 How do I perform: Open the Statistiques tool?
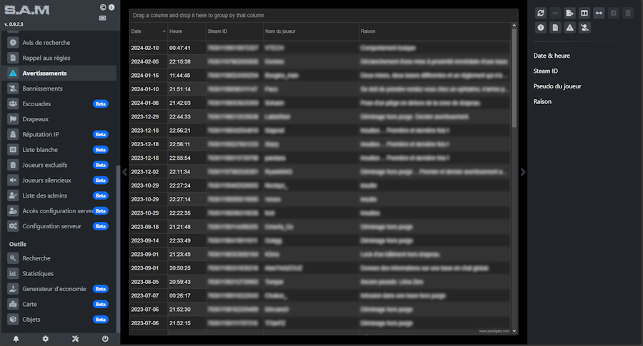(38, 273)
